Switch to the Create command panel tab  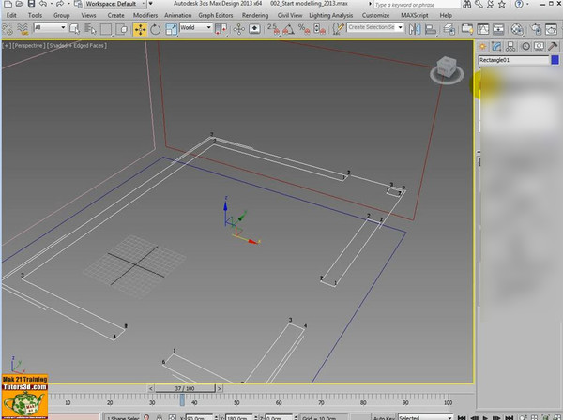click(x=483, y=46)
